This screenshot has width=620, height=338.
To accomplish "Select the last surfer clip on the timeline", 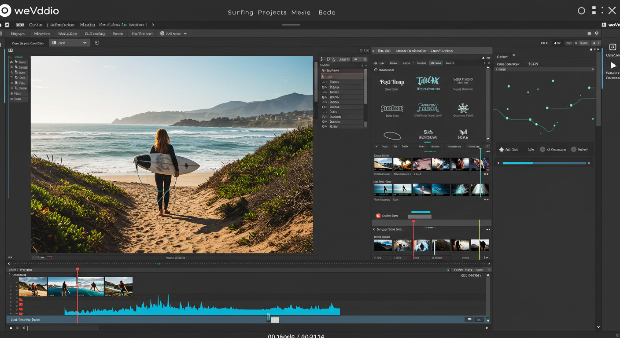I will point(118,287).
